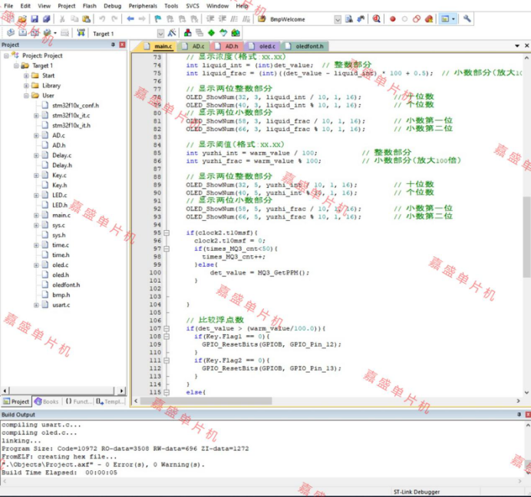This screenshot has width=531, height=497.
Task: Click the Navigate Backwards blue arrow
Action: point(131,18)
